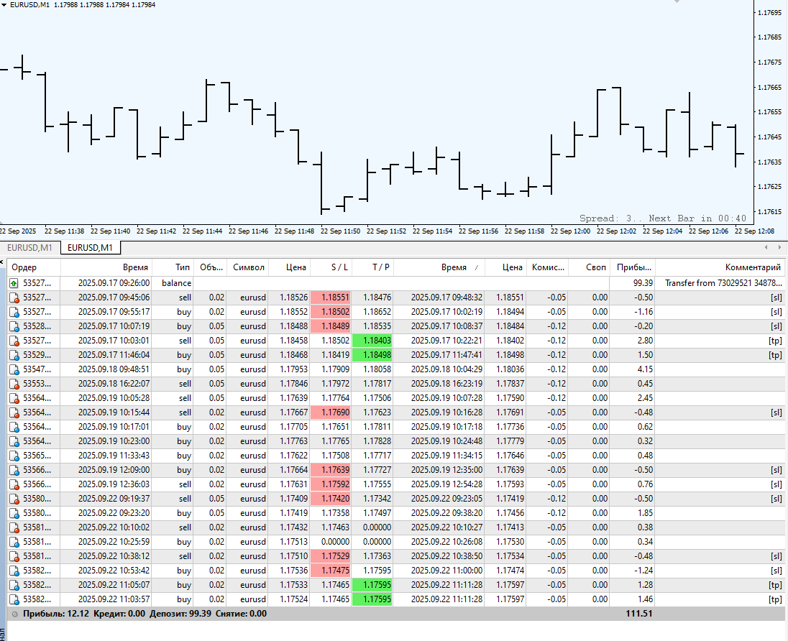The height and width of the screenshot is (641, 788).
Task: Close the terminal panel with the small x
Action: (2, 262)
